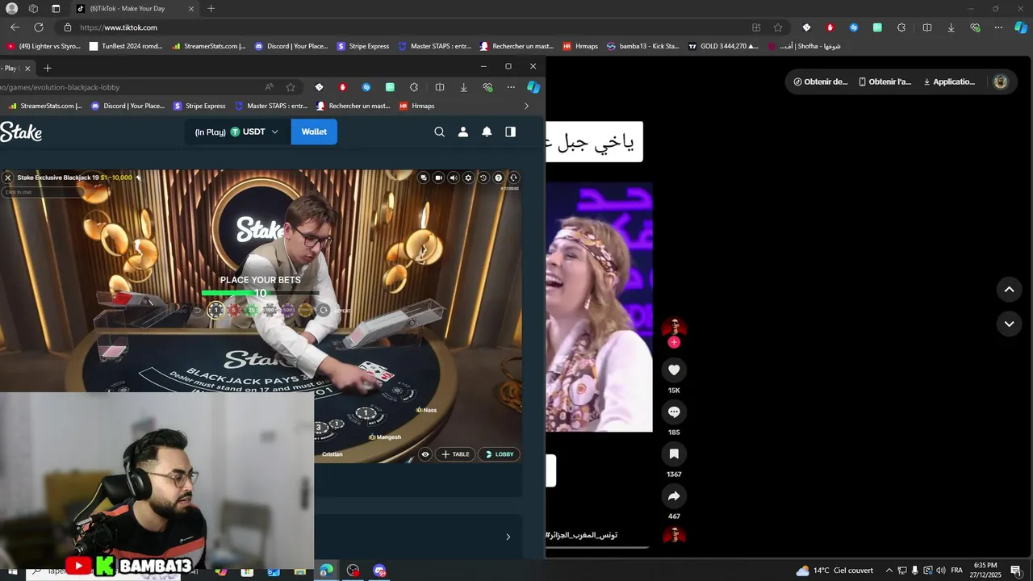The width and height of the screenshot is (1033, 581).
Task: Open 'bamba13 - Kick Sta...' bookmark
Action: 642,46
